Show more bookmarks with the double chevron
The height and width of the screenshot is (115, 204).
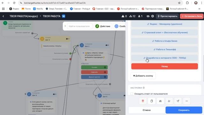[x=199, y=9]
